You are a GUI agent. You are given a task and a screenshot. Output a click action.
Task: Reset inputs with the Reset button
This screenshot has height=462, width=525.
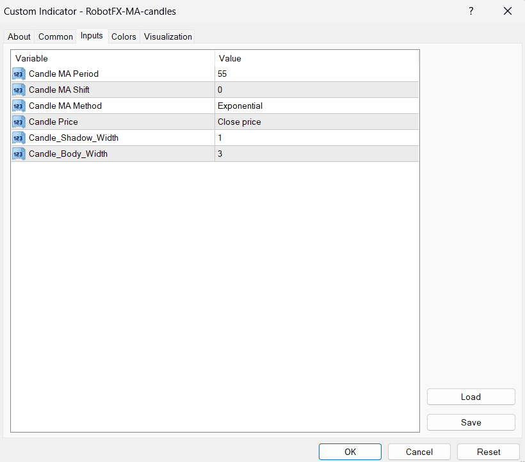[x=489, y=452]
